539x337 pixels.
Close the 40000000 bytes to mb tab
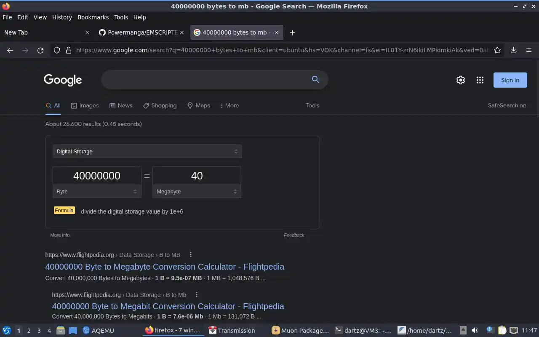click(x=277, y=32)
